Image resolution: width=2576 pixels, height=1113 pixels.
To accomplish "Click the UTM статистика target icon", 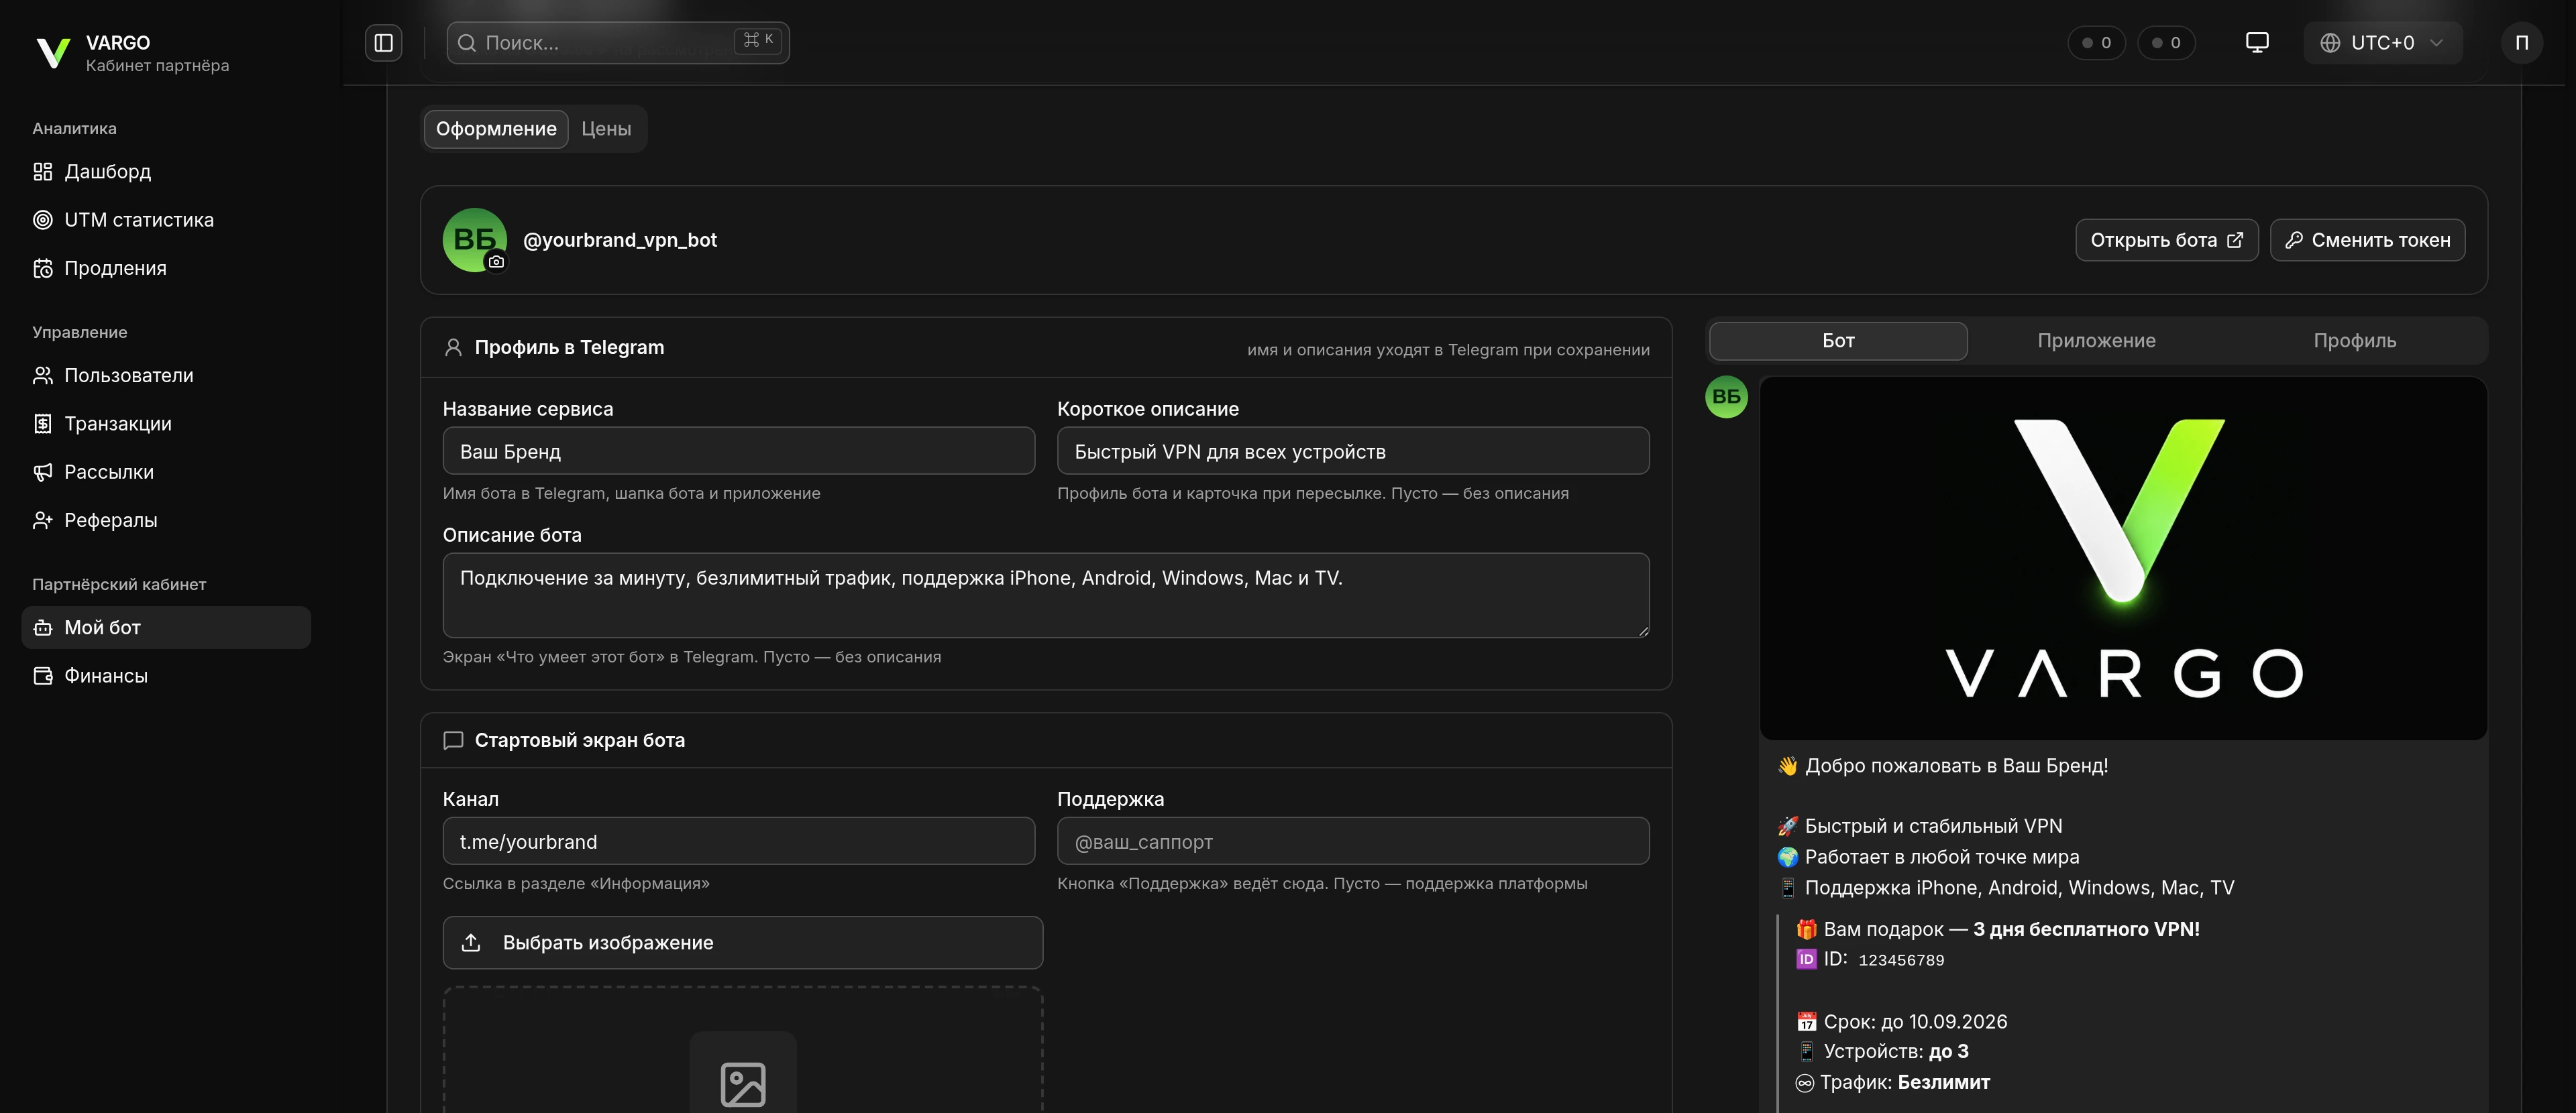I will tap(43, 220).
